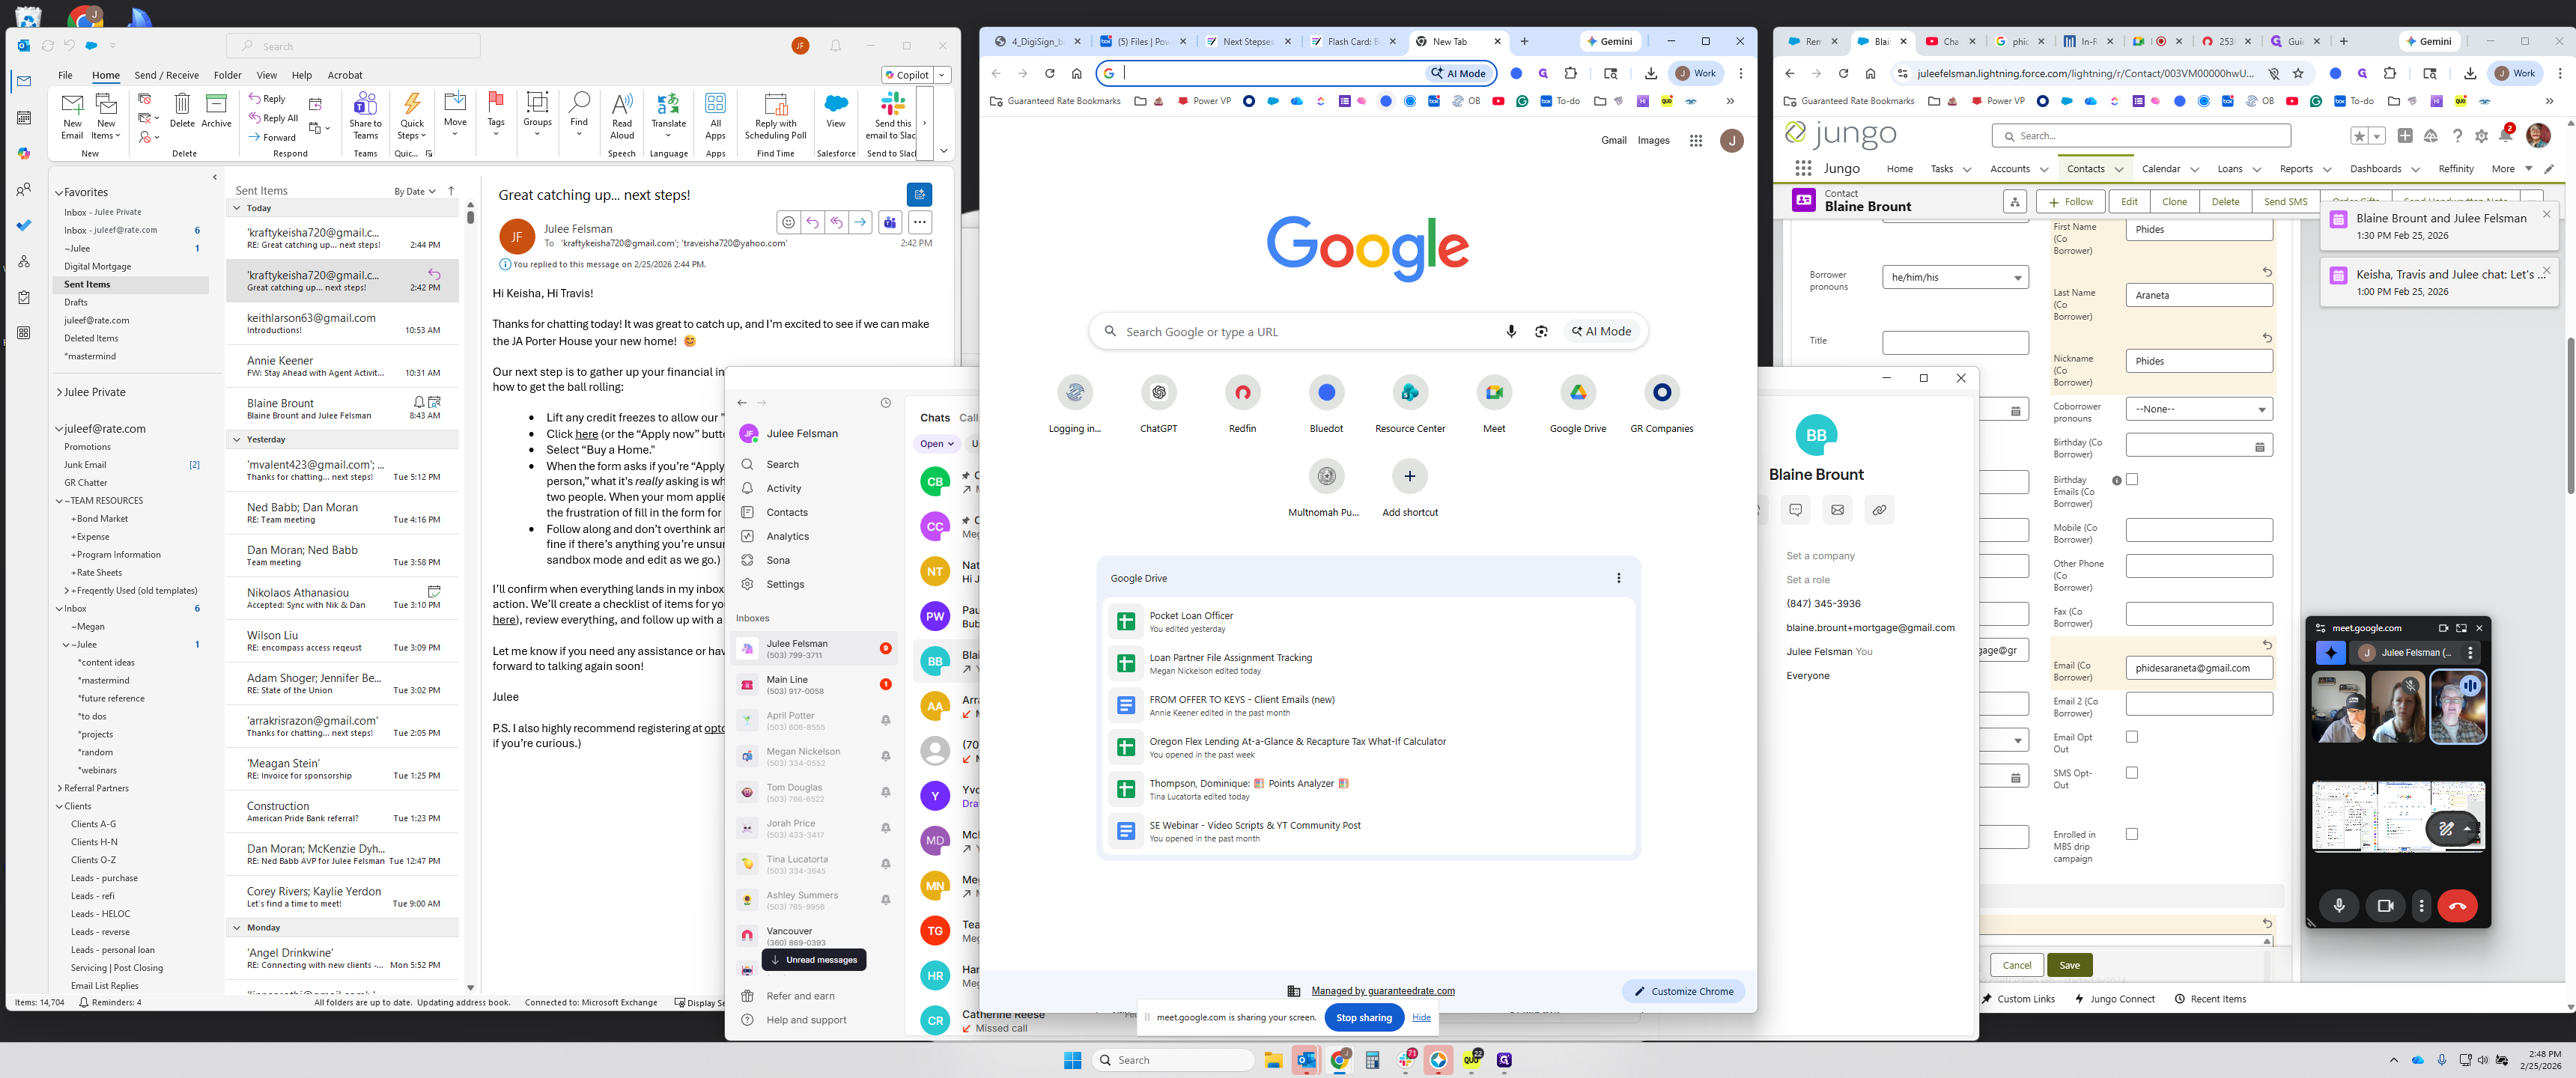The height and width of the screenshot is (1078, 2576).
Task: Check Birthday Emails (Co Borrower) checkbox
Action: click(2131, 480)
